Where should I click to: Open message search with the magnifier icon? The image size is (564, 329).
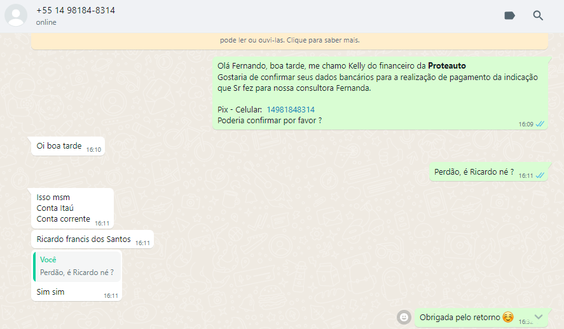[538, 16]
